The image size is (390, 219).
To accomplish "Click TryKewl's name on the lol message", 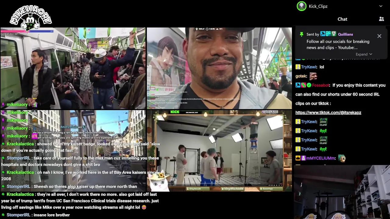I will point(309,67).
